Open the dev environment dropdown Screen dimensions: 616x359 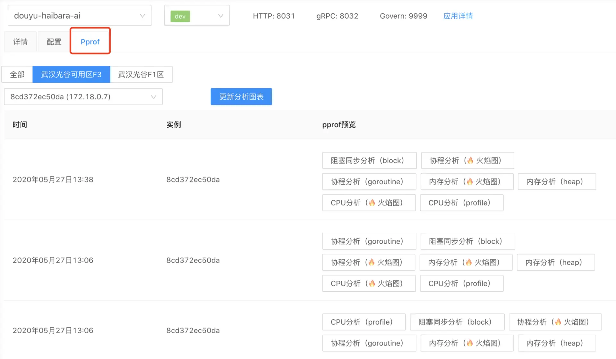[x=197, y=16]
